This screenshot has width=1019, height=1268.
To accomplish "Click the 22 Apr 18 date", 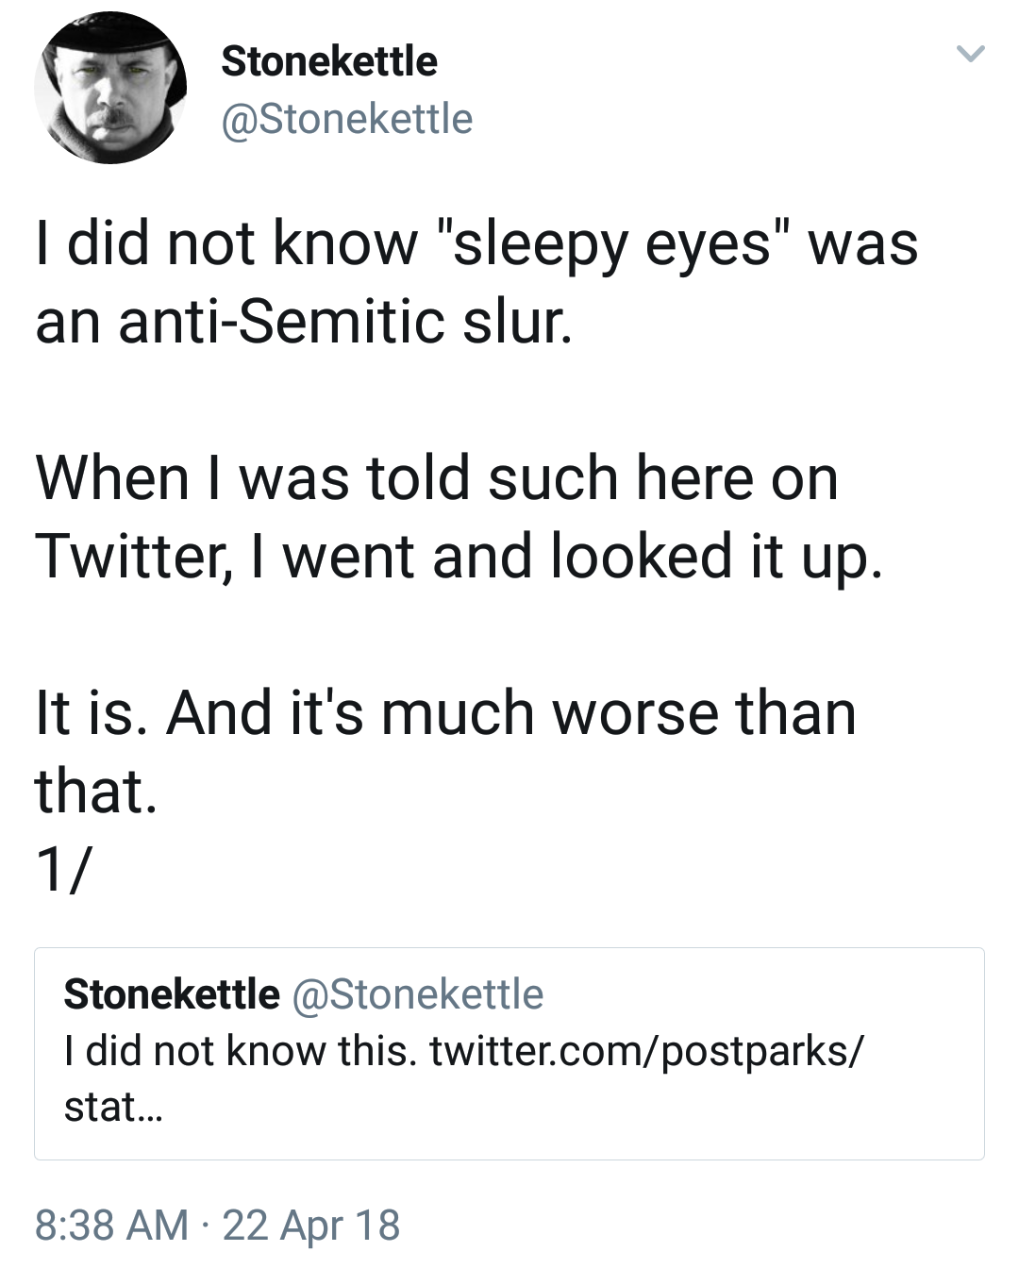I will 311,1226.
